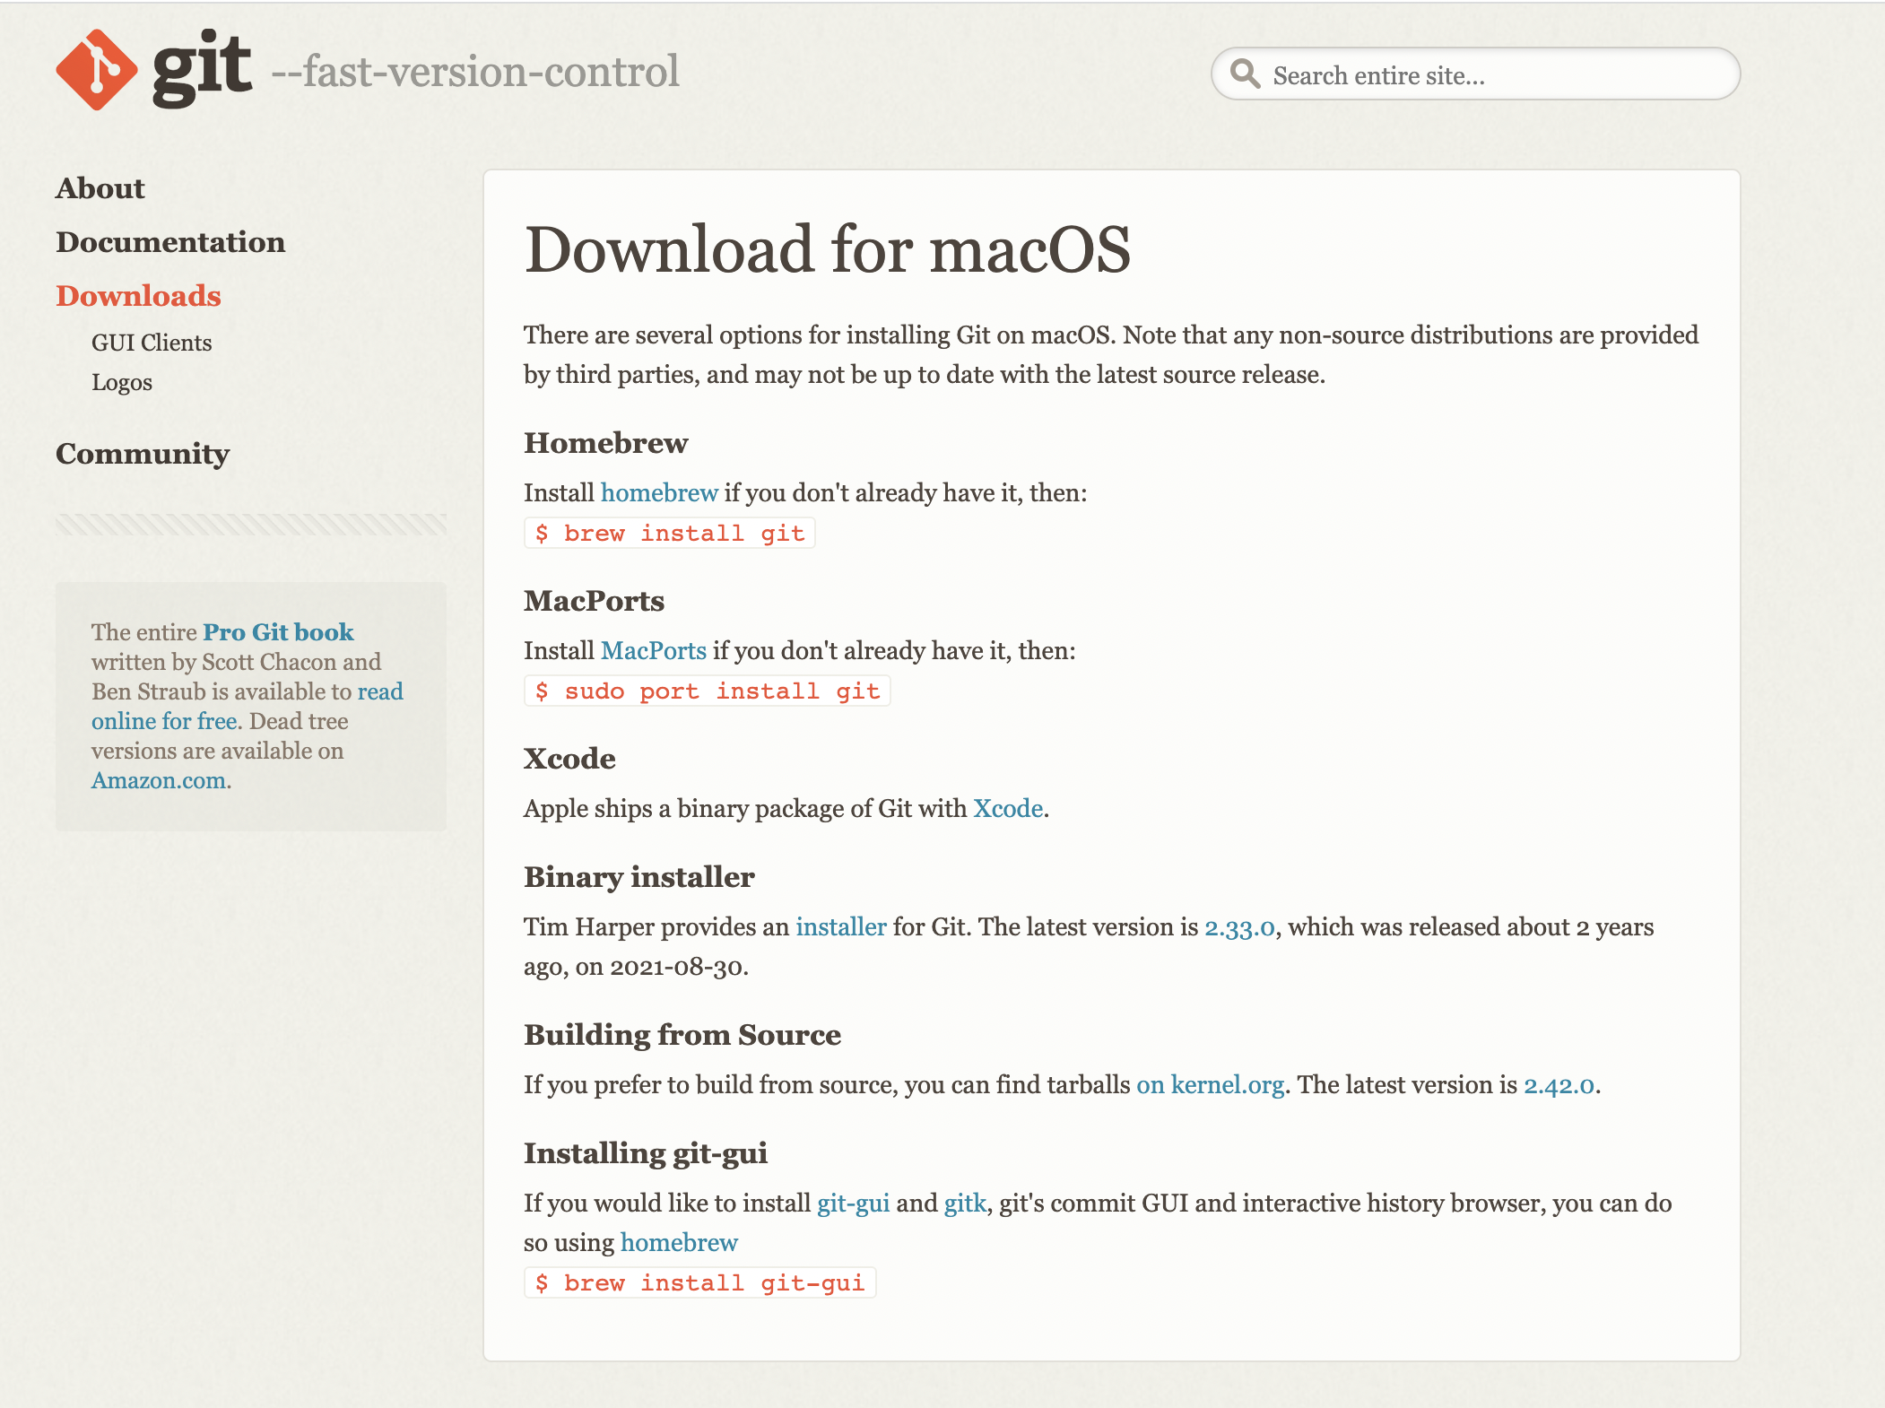Open the About section
1885x1408 pixels.
[100, 188]
